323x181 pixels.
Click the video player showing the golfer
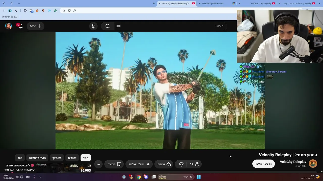click(160, 90)
